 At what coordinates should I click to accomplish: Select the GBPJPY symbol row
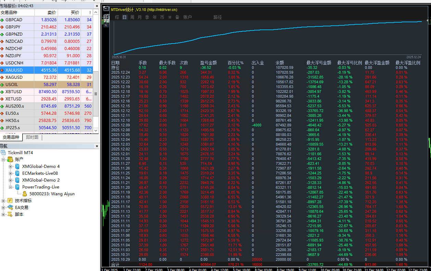click(x=47, y=27)
